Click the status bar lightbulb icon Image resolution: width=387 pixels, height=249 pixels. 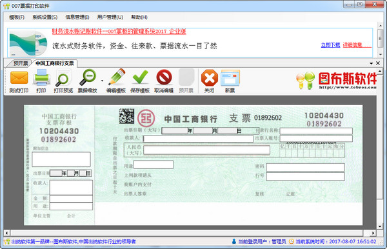[7, 241]
